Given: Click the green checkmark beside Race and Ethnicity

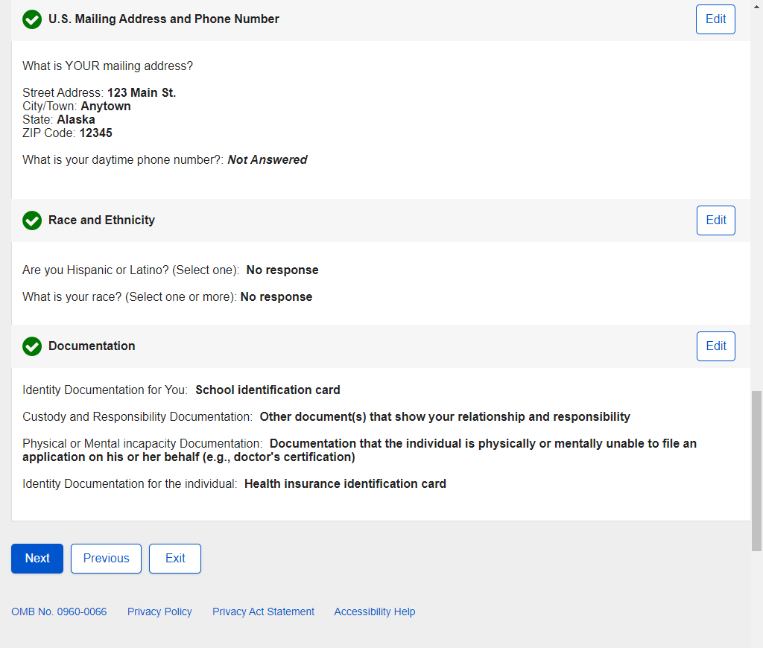Looking at the screenshot, I should coord(32,220).
